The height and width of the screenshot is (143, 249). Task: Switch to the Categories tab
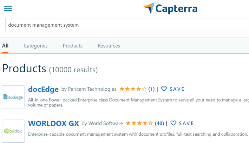36,46
